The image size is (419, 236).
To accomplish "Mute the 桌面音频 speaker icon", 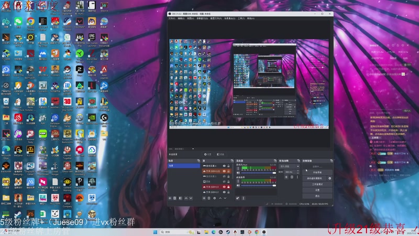I will (238, 186).
